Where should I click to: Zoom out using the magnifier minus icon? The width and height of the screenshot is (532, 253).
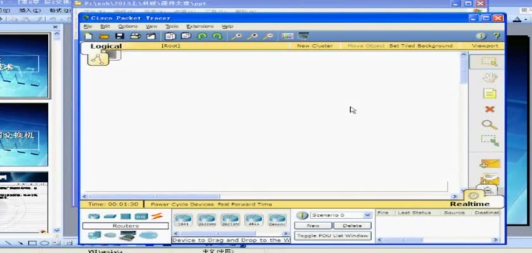(268, 36)
